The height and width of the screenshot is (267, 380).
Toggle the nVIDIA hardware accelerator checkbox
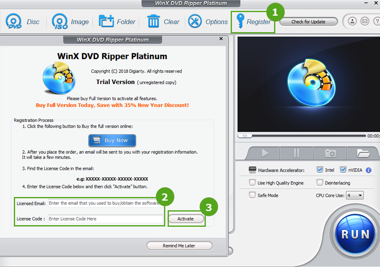coord(343,170)
